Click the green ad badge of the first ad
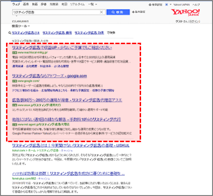This screenshot has width=213, height=196. (15, 52)
